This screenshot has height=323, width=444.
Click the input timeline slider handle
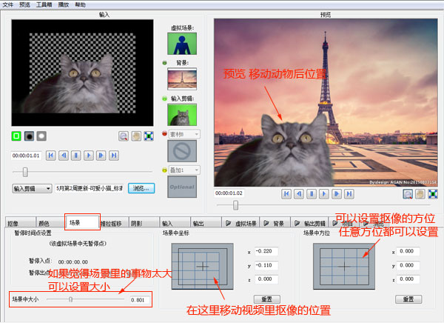pyautogui.click(x=25, y=172)
